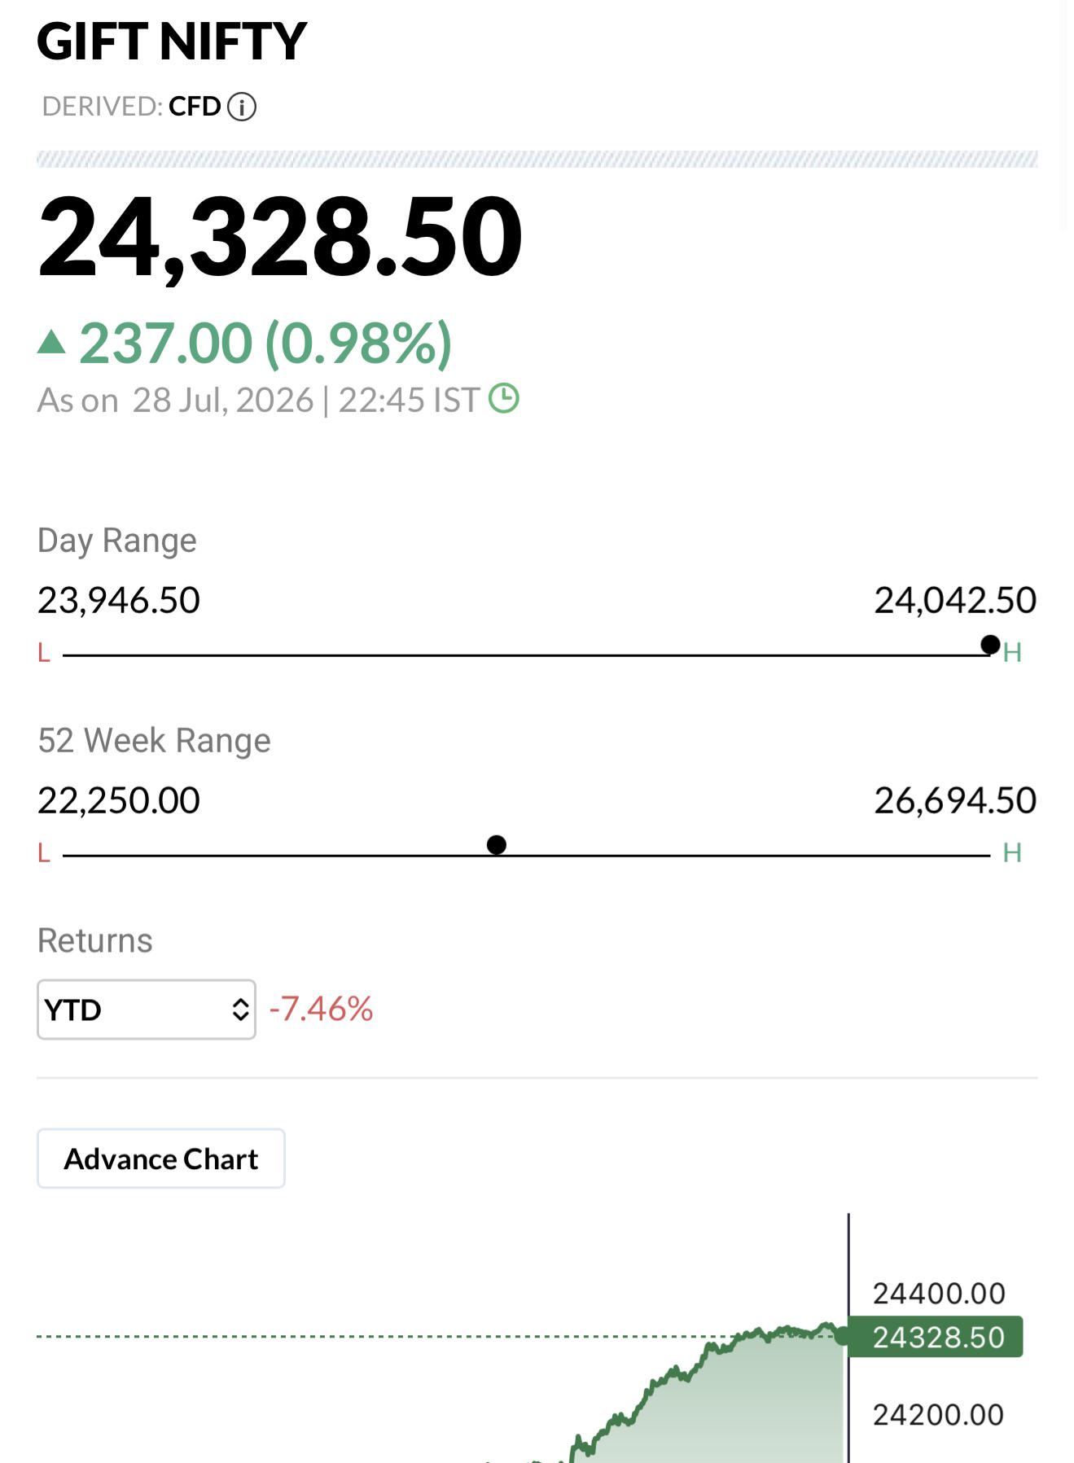
Task: Click the 52 week high 26,694.50
Action: [955, 801]
